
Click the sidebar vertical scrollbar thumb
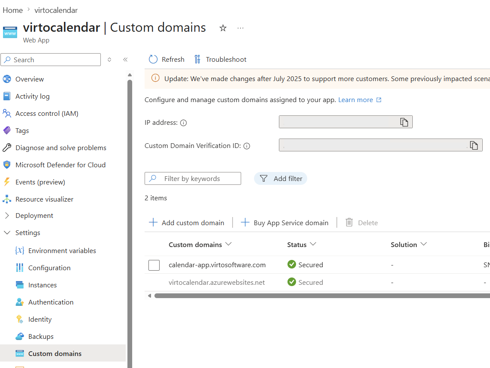pyautogui.click(x=130, y=223)
